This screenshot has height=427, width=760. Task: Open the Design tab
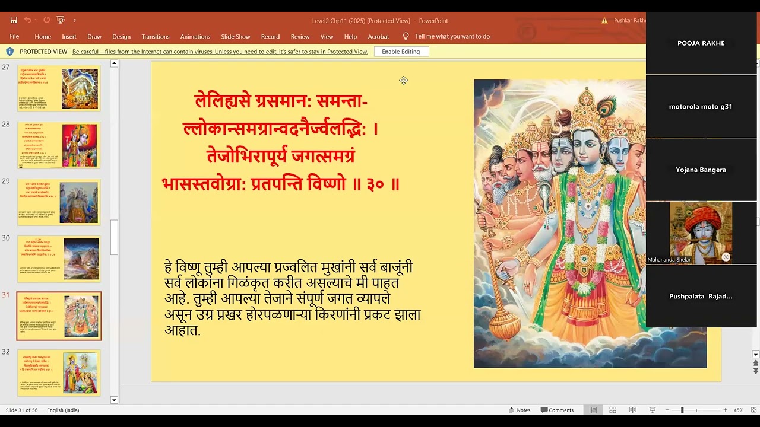[121, 37]
